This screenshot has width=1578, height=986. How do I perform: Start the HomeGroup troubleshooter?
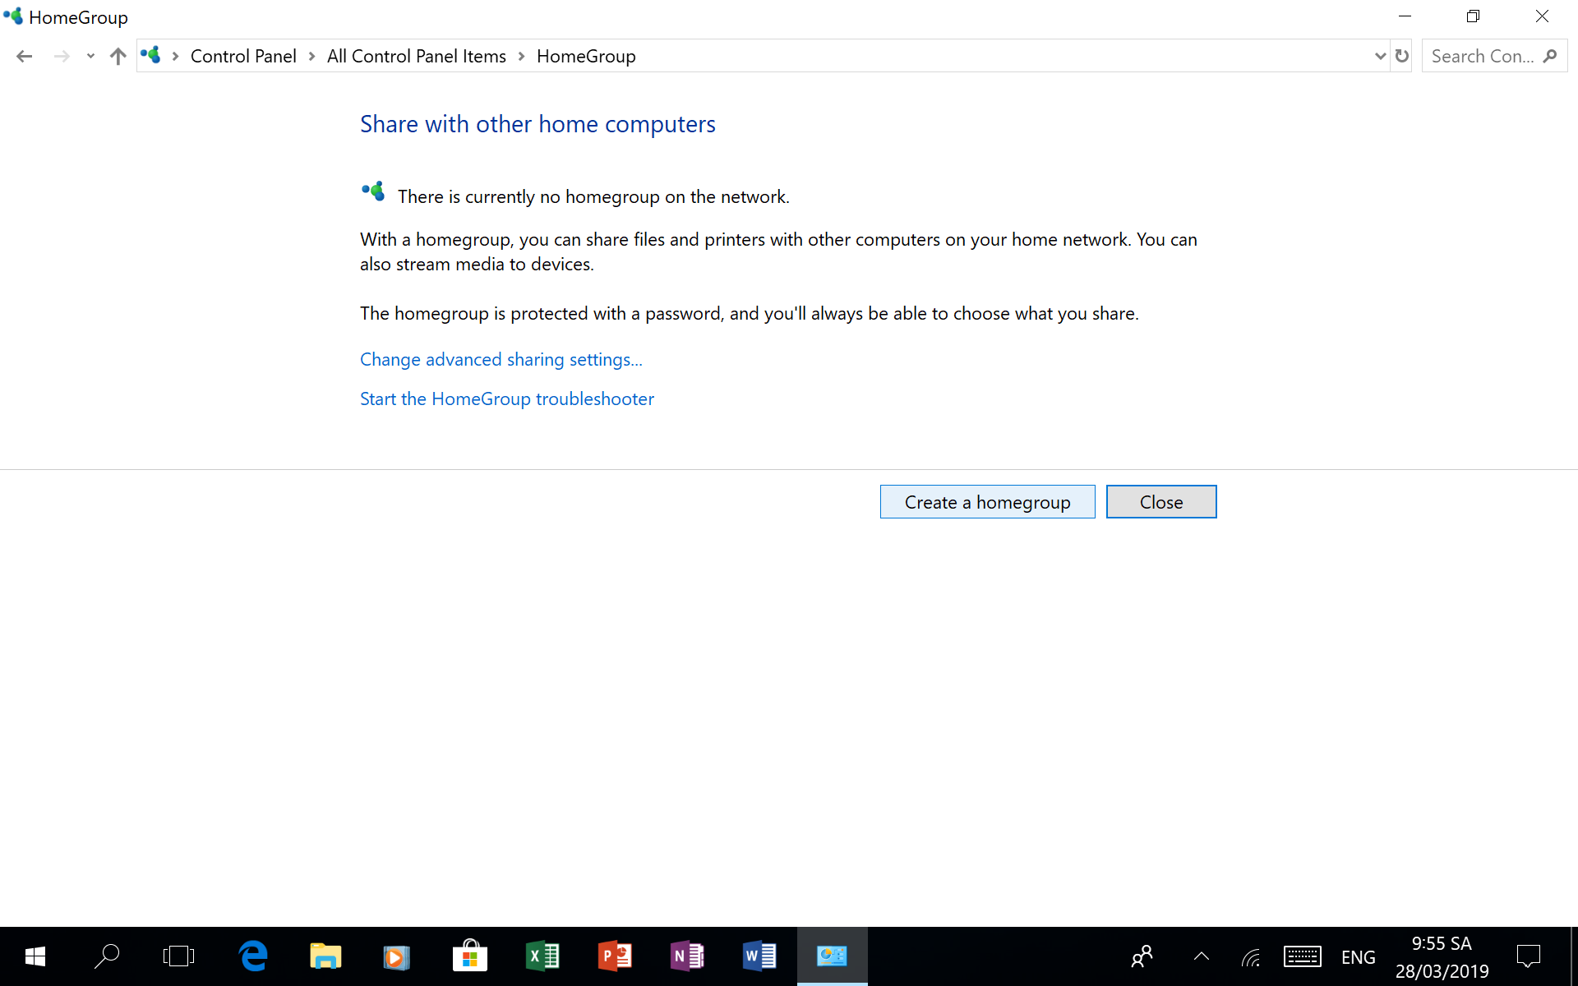click(507, 399)
